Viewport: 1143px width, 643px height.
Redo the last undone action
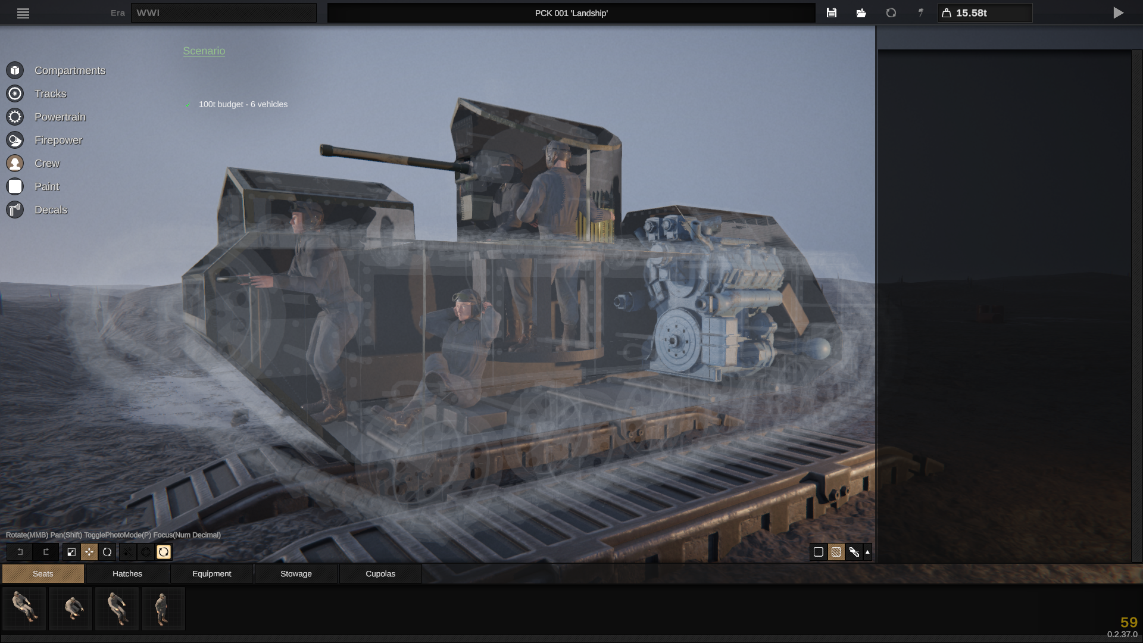pyautogui.click(x=46, y=552)
